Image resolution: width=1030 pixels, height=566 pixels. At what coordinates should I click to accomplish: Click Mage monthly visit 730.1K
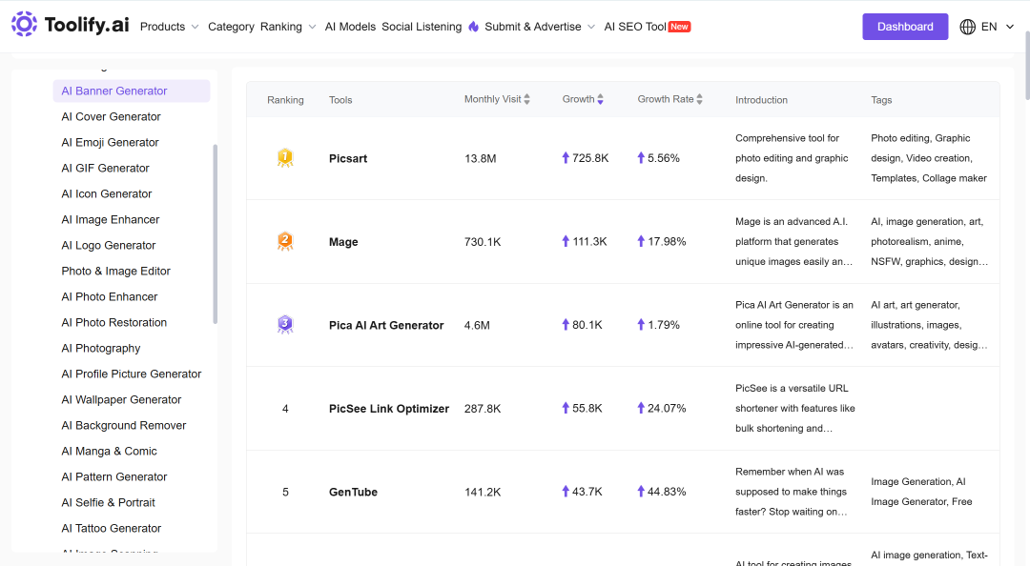483,242
